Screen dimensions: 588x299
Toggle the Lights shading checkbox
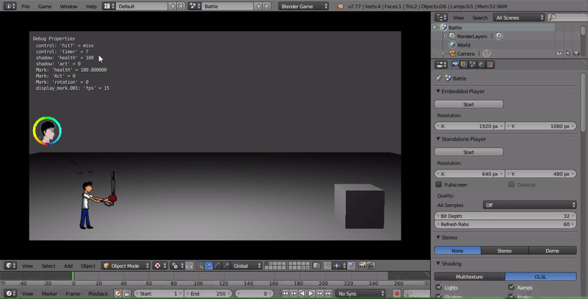[x=439, y=287]
